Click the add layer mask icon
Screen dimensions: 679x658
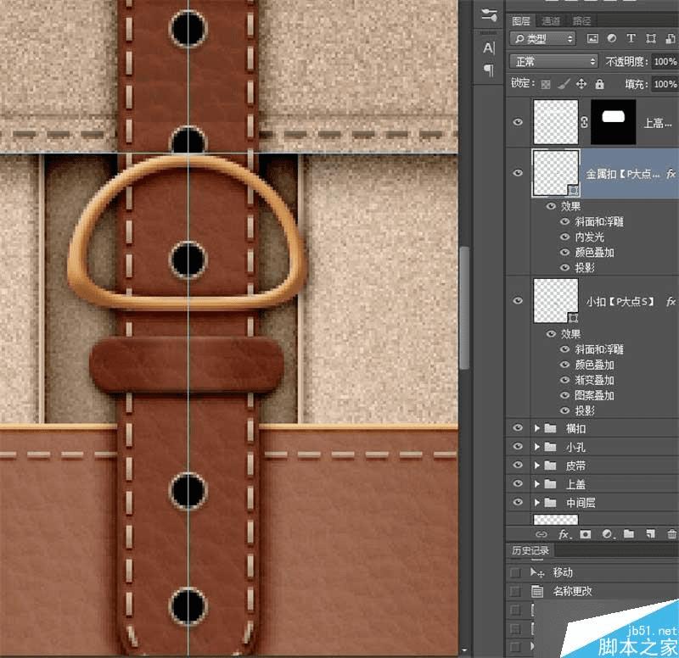pyautogui.click(x=585, y=534)
